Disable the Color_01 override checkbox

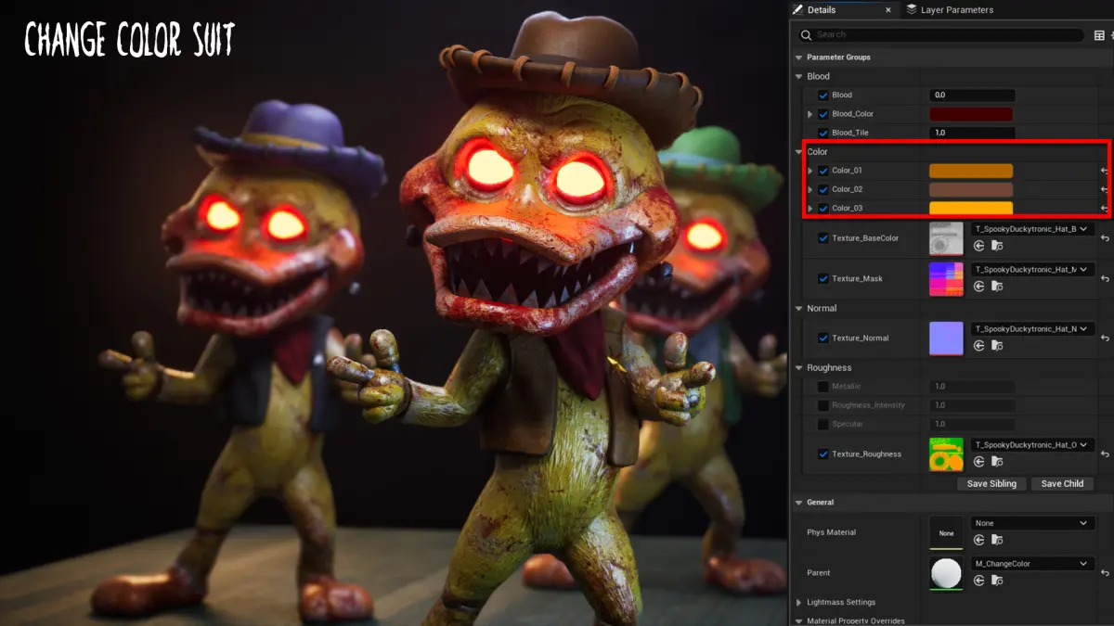[x=823, y=171]
